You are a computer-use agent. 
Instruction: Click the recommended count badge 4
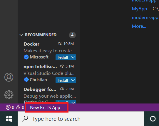(72, 35)
